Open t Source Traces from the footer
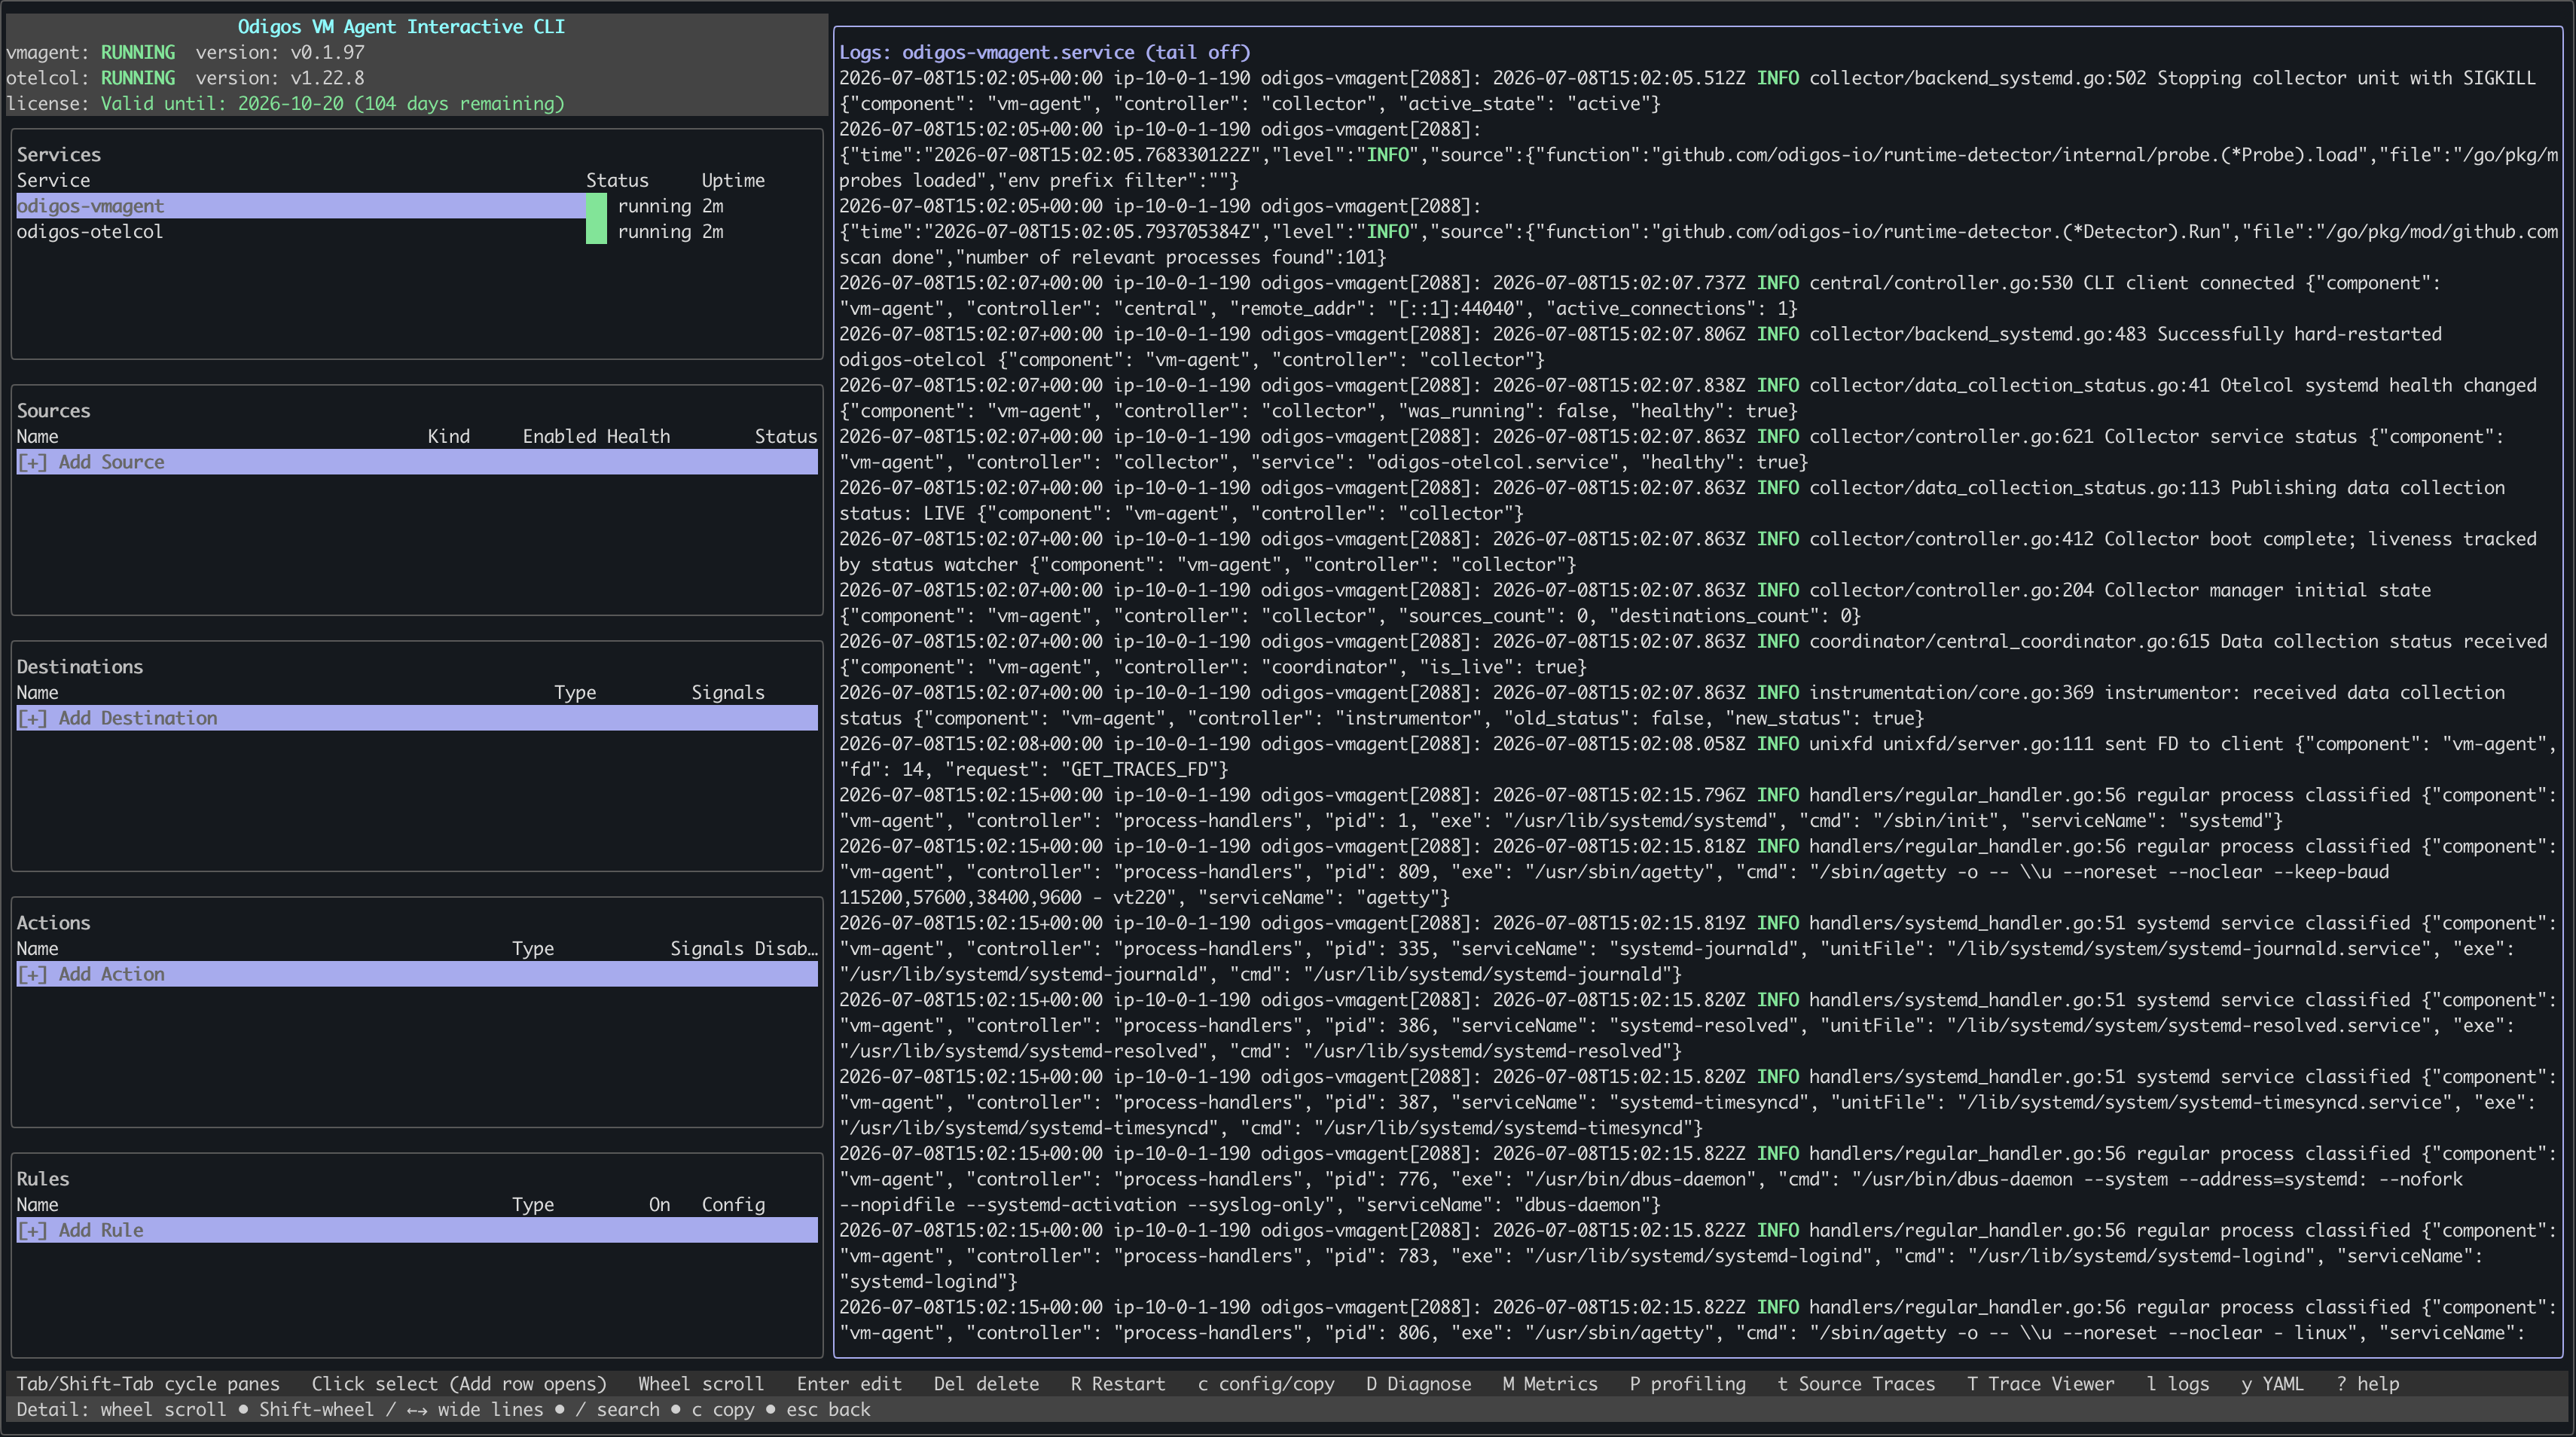2576x1437 pixels. (x=1856, y=1384)
